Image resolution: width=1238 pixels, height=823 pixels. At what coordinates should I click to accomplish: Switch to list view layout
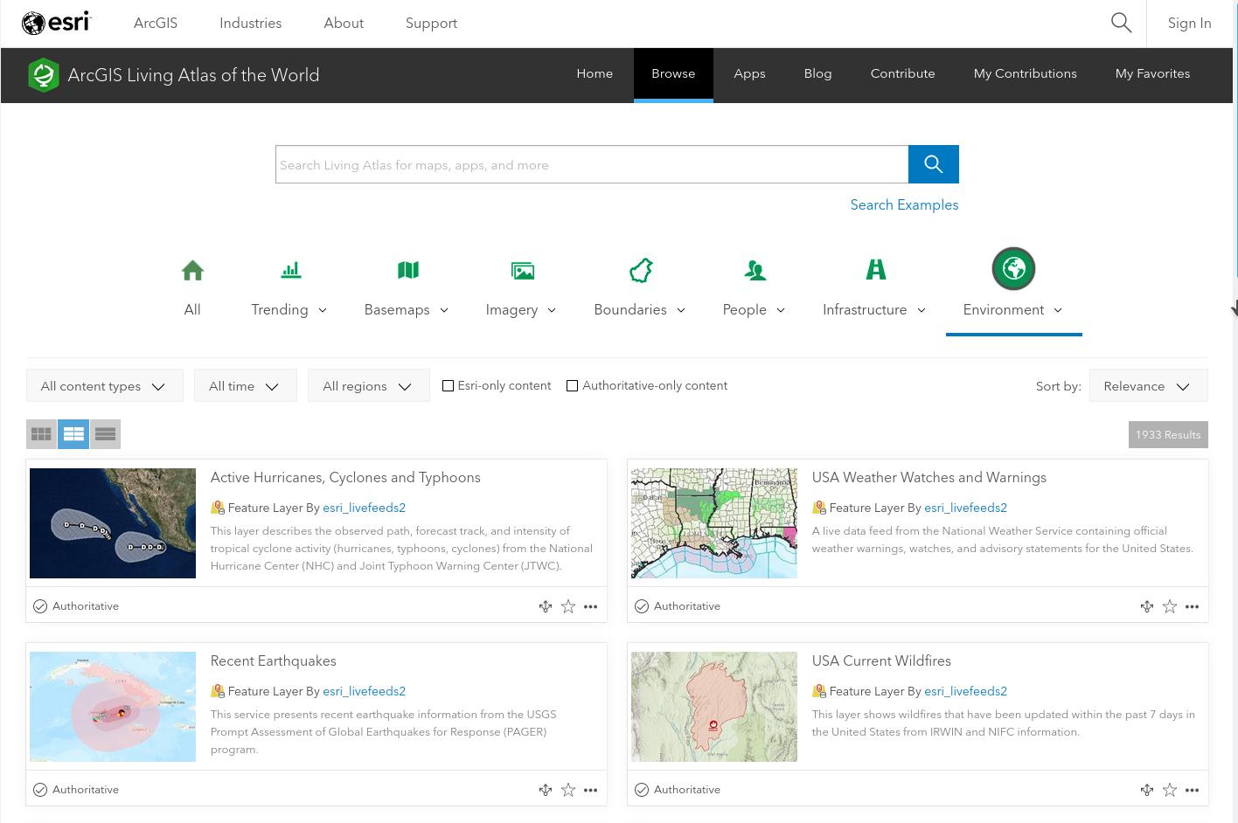(x=106, y=434)
